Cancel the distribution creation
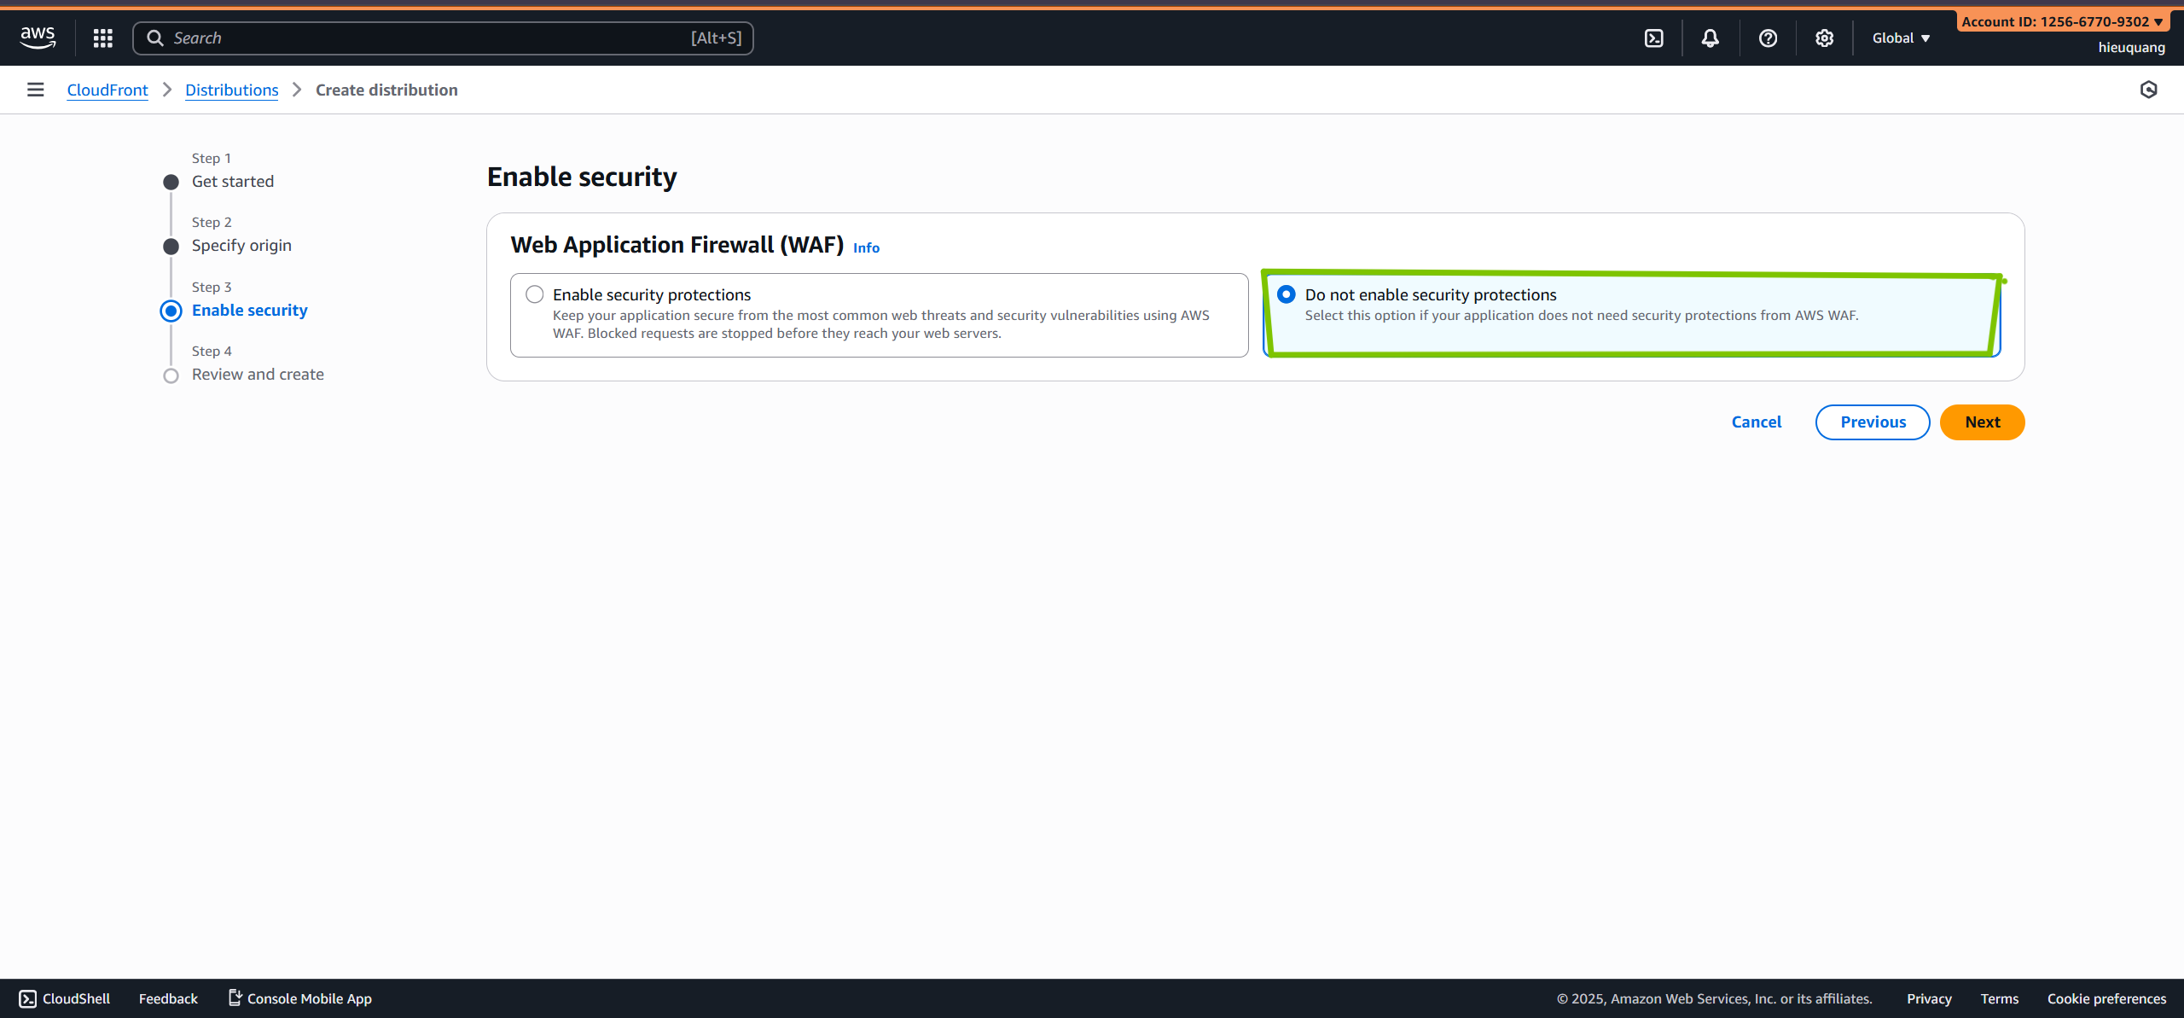 tap(1756, 422)
